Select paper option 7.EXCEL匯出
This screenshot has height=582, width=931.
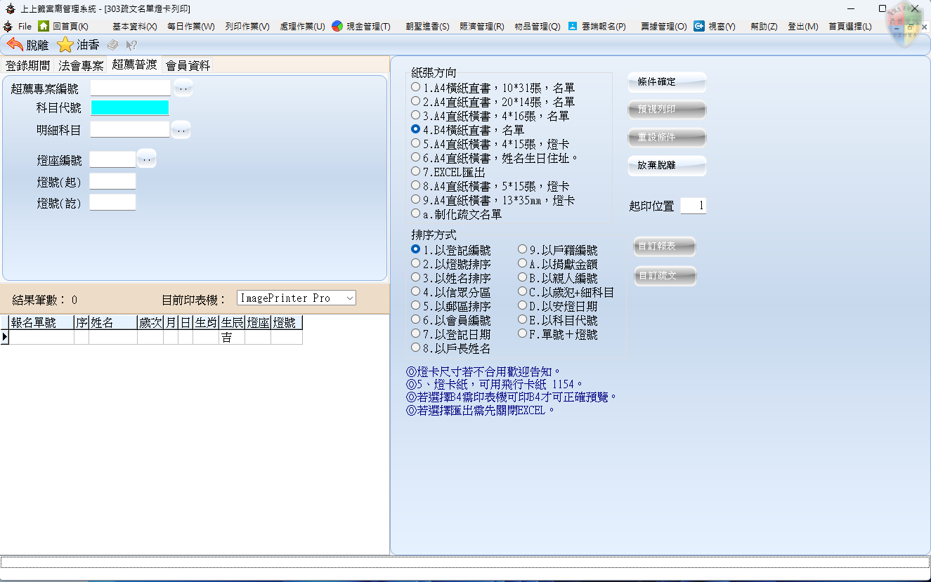[x=416, y=171]
